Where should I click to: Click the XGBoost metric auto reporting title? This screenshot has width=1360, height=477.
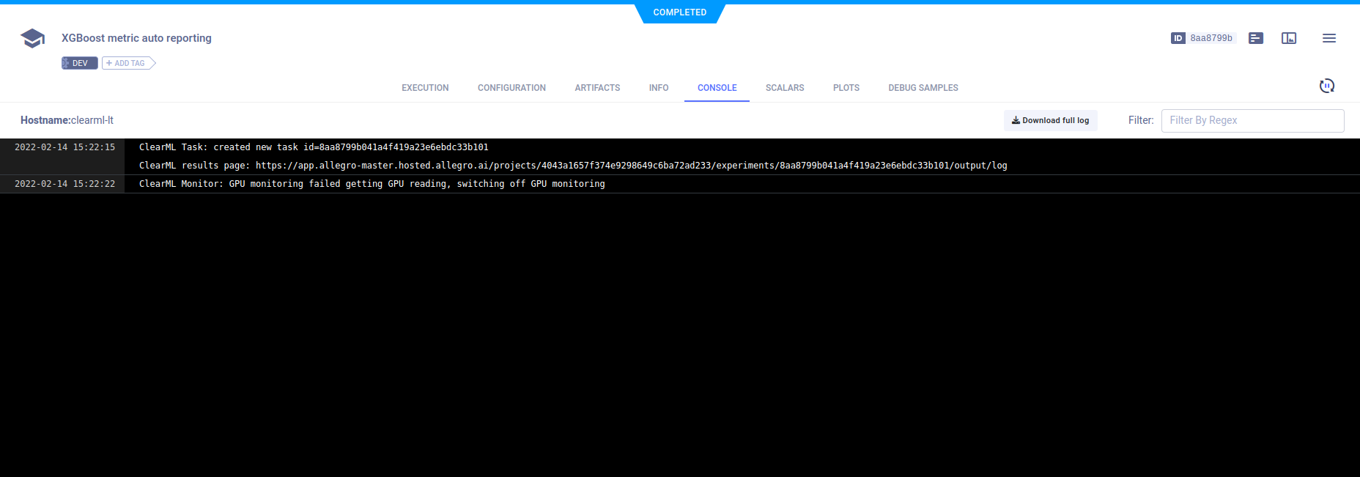tap(136, 38)
